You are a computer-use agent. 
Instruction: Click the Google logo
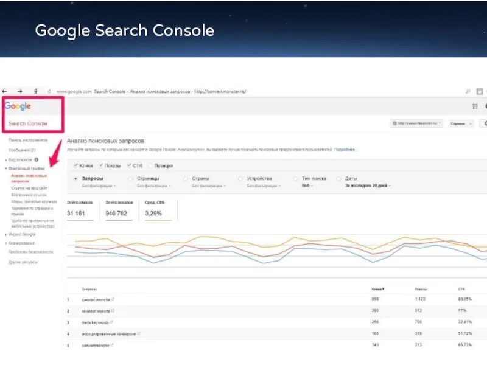(18, 106)
